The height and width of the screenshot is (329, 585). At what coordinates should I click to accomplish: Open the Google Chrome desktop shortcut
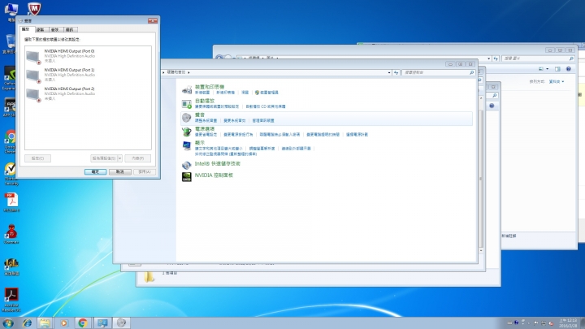point(10,141)
